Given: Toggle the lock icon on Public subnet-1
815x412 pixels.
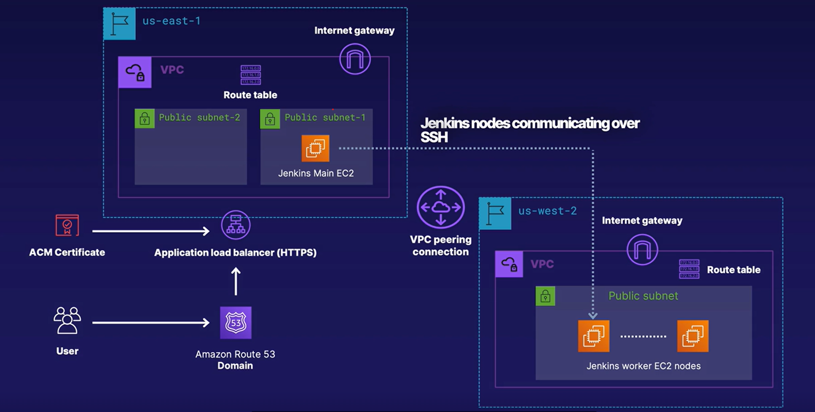Looking at the screenshot, I should pyautogui.click(x=269, y=118).
